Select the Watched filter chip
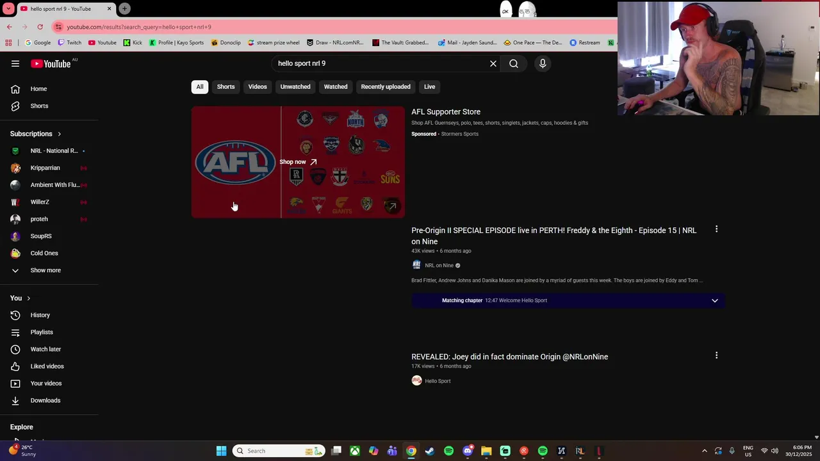The width and height of the screenshot is (820, 461). point(336,86)
